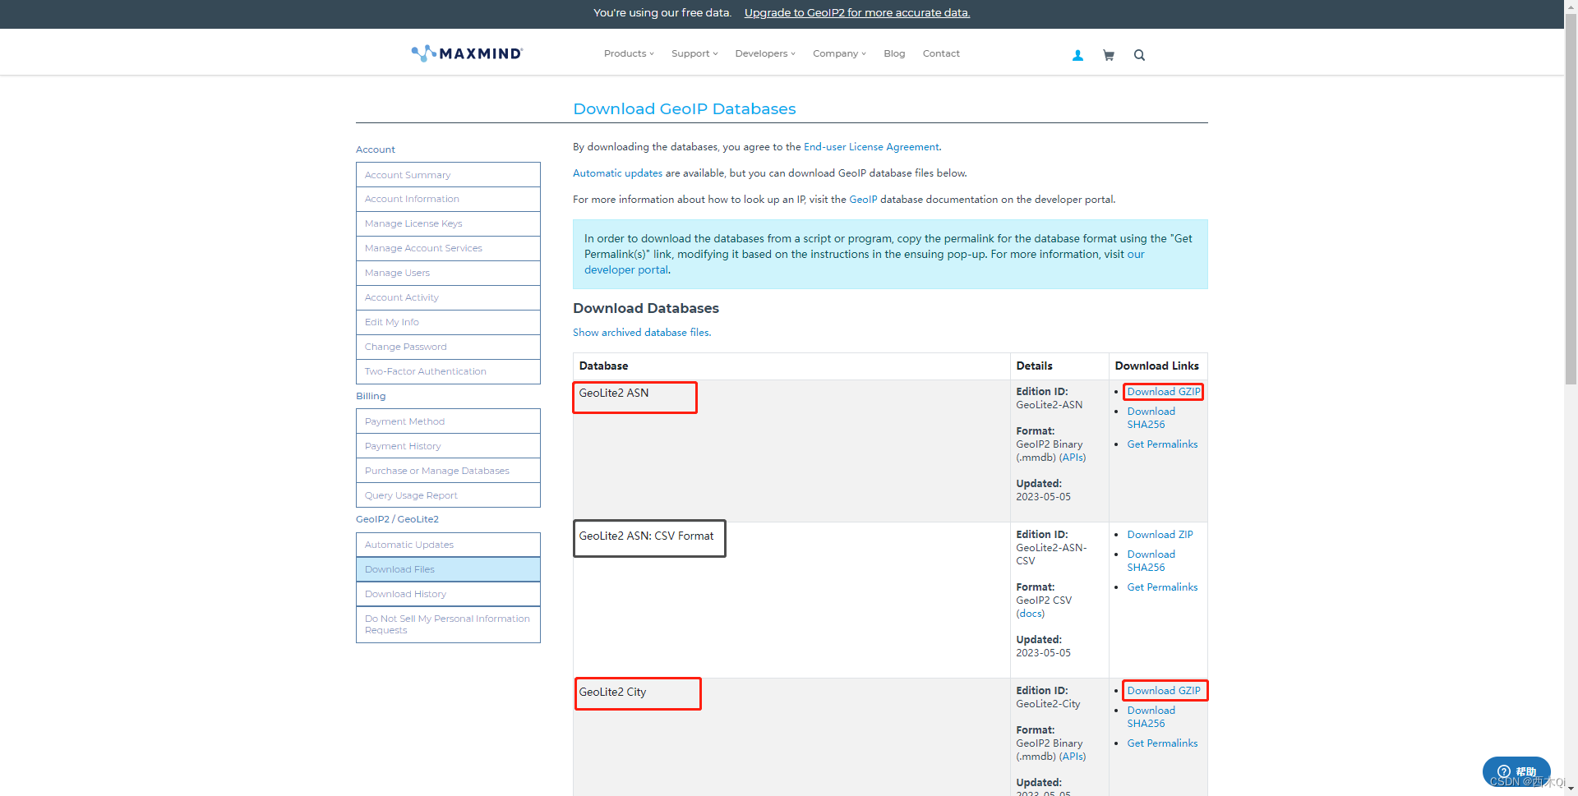Viewport: 1578px width, 796px height.
Task: Click the MaxMind logo
Action: click(x=467, y=53)
